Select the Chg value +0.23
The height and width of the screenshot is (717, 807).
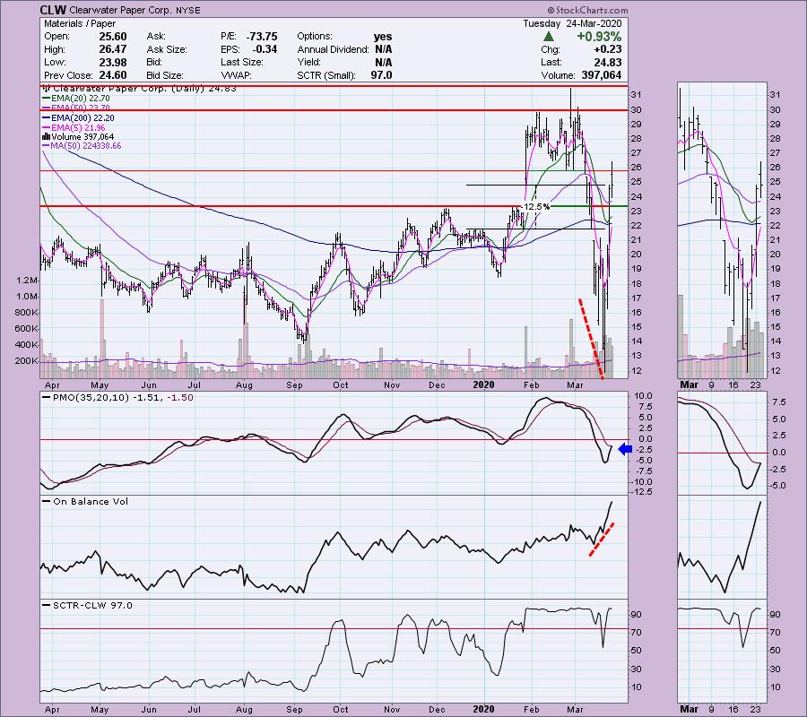coord(607,49)
